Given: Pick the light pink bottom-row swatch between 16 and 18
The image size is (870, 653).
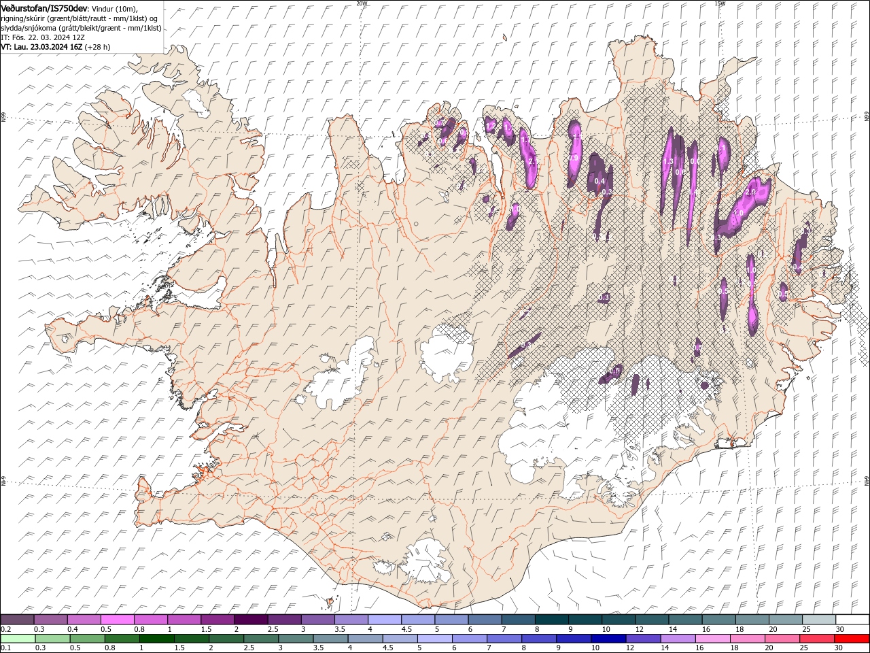Looking at the screenshot, I should click(713, 639).
